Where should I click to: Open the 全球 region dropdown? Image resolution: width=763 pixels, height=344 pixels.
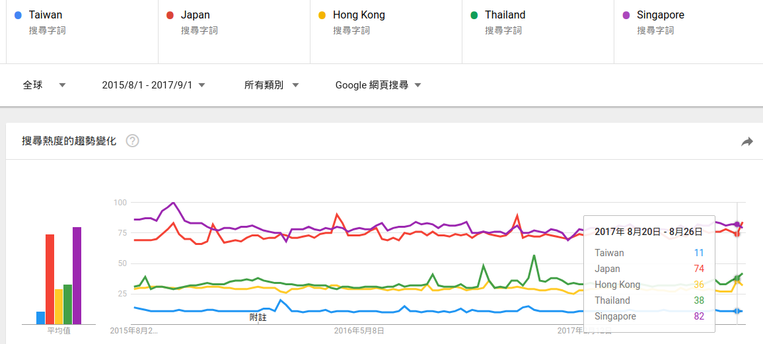(44, 85)
